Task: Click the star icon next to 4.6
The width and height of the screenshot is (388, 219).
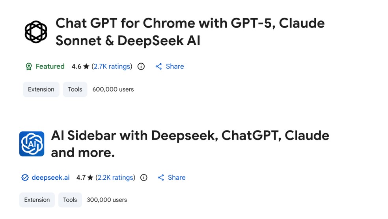Action: [x=86, y=66]
